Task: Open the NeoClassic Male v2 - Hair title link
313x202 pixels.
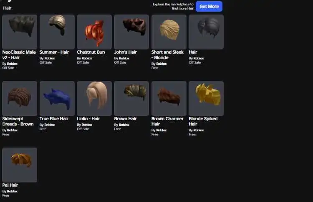Action: 19,55
